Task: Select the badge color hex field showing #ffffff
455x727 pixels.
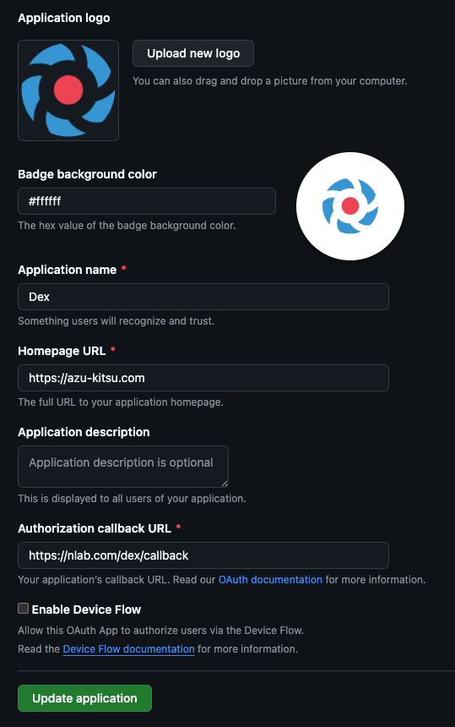Action: (147, 201)
